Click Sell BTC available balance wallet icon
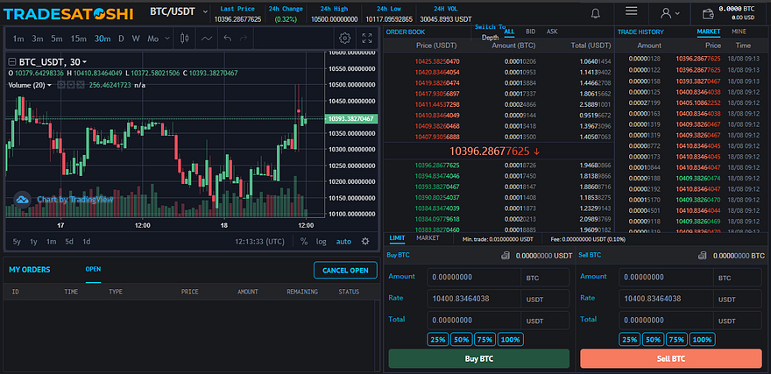This screenshot has height=374, width=771. point(703,256)
